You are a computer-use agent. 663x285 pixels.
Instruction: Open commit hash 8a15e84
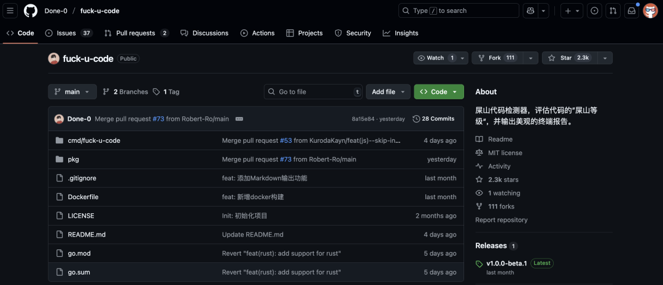[363, 119]
